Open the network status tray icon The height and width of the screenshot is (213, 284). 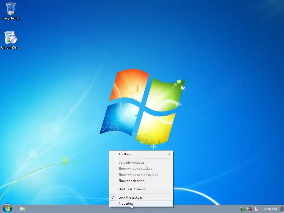(x=249, y=209)
